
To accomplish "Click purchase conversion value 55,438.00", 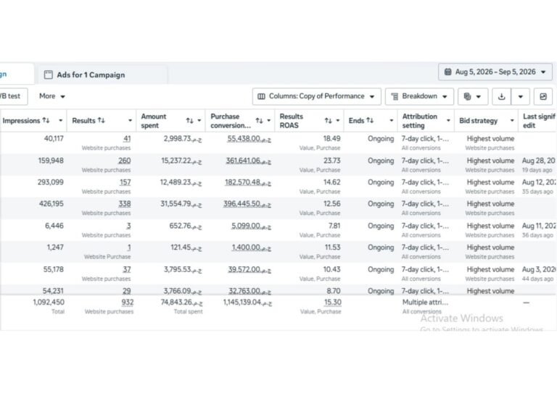I will pos(249,139).
